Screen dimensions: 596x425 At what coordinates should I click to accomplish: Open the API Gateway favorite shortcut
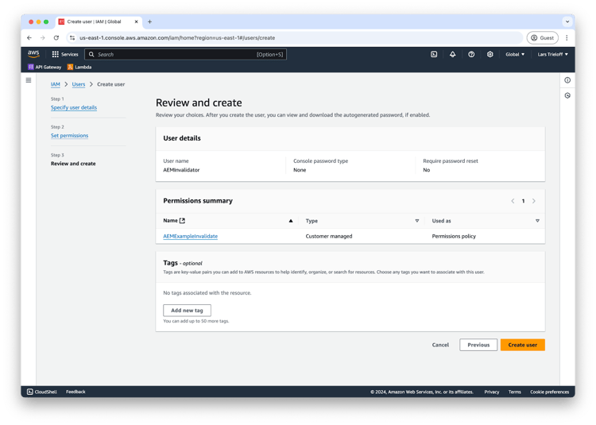tap(45, 67)
